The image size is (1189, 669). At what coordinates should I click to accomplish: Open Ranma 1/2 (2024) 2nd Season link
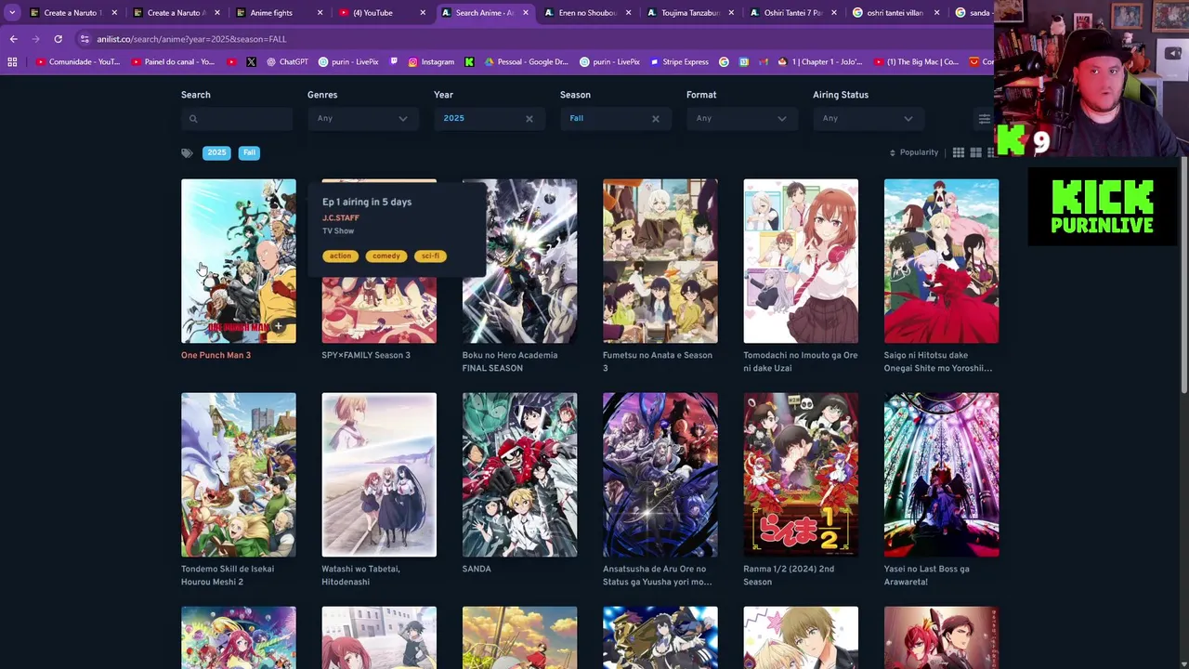pyautogui.click(x=789, y=575)
